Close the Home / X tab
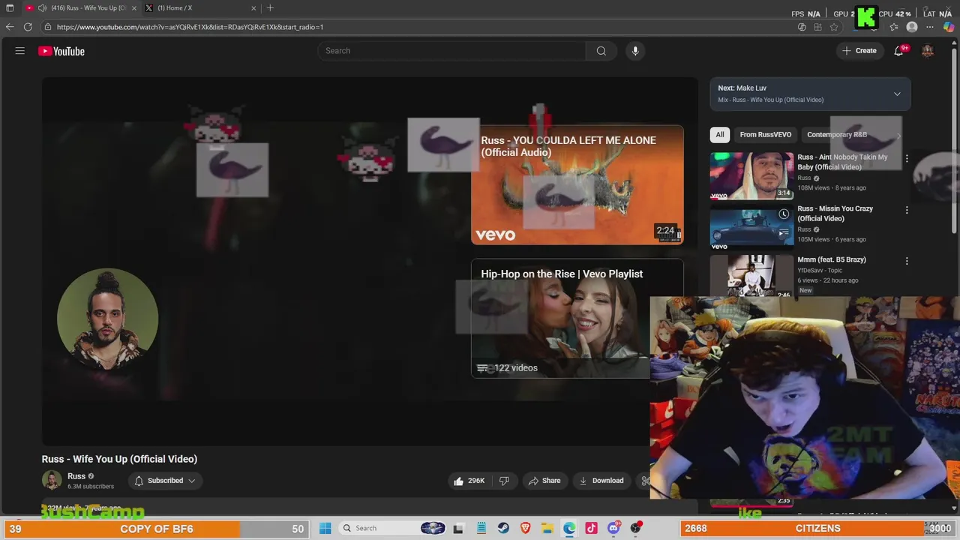 (x=253, y=8)
